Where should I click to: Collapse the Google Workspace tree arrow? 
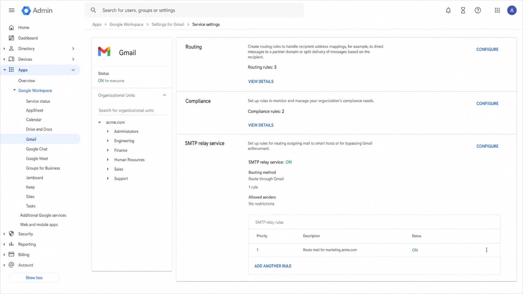click(14, 90)
